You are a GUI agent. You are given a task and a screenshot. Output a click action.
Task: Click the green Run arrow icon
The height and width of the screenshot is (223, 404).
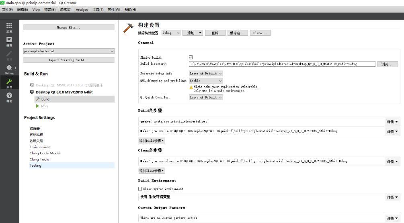click(x=37, y=106)
